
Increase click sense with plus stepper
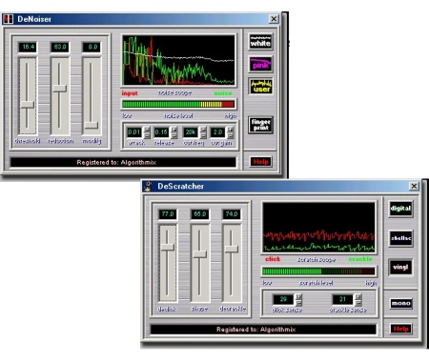[298, 296]
